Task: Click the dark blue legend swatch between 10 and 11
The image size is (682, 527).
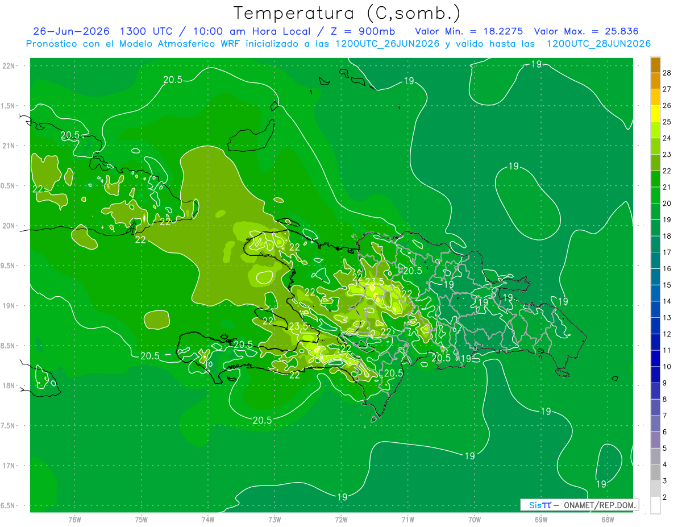Action: tap(655, 358)
